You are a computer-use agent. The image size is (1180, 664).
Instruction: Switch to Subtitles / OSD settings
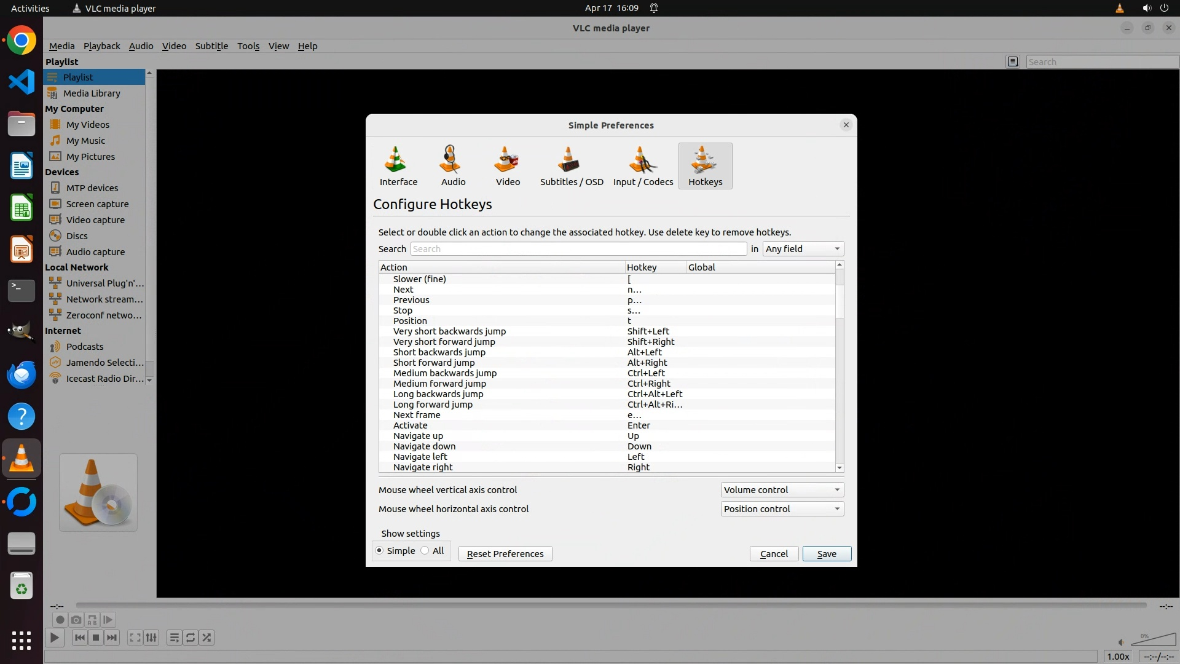tap(571, 165)
